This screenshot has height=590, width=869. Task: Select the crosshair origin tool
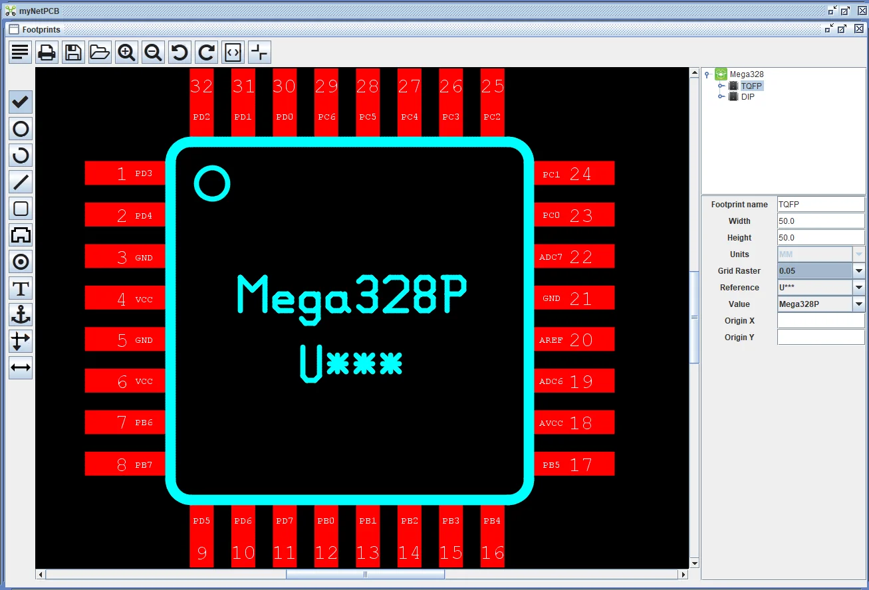tap(259, 52)
